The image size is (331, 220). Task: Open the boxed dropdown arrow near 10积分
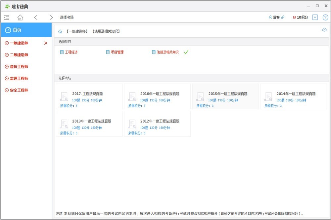click(x=315, y=17)
